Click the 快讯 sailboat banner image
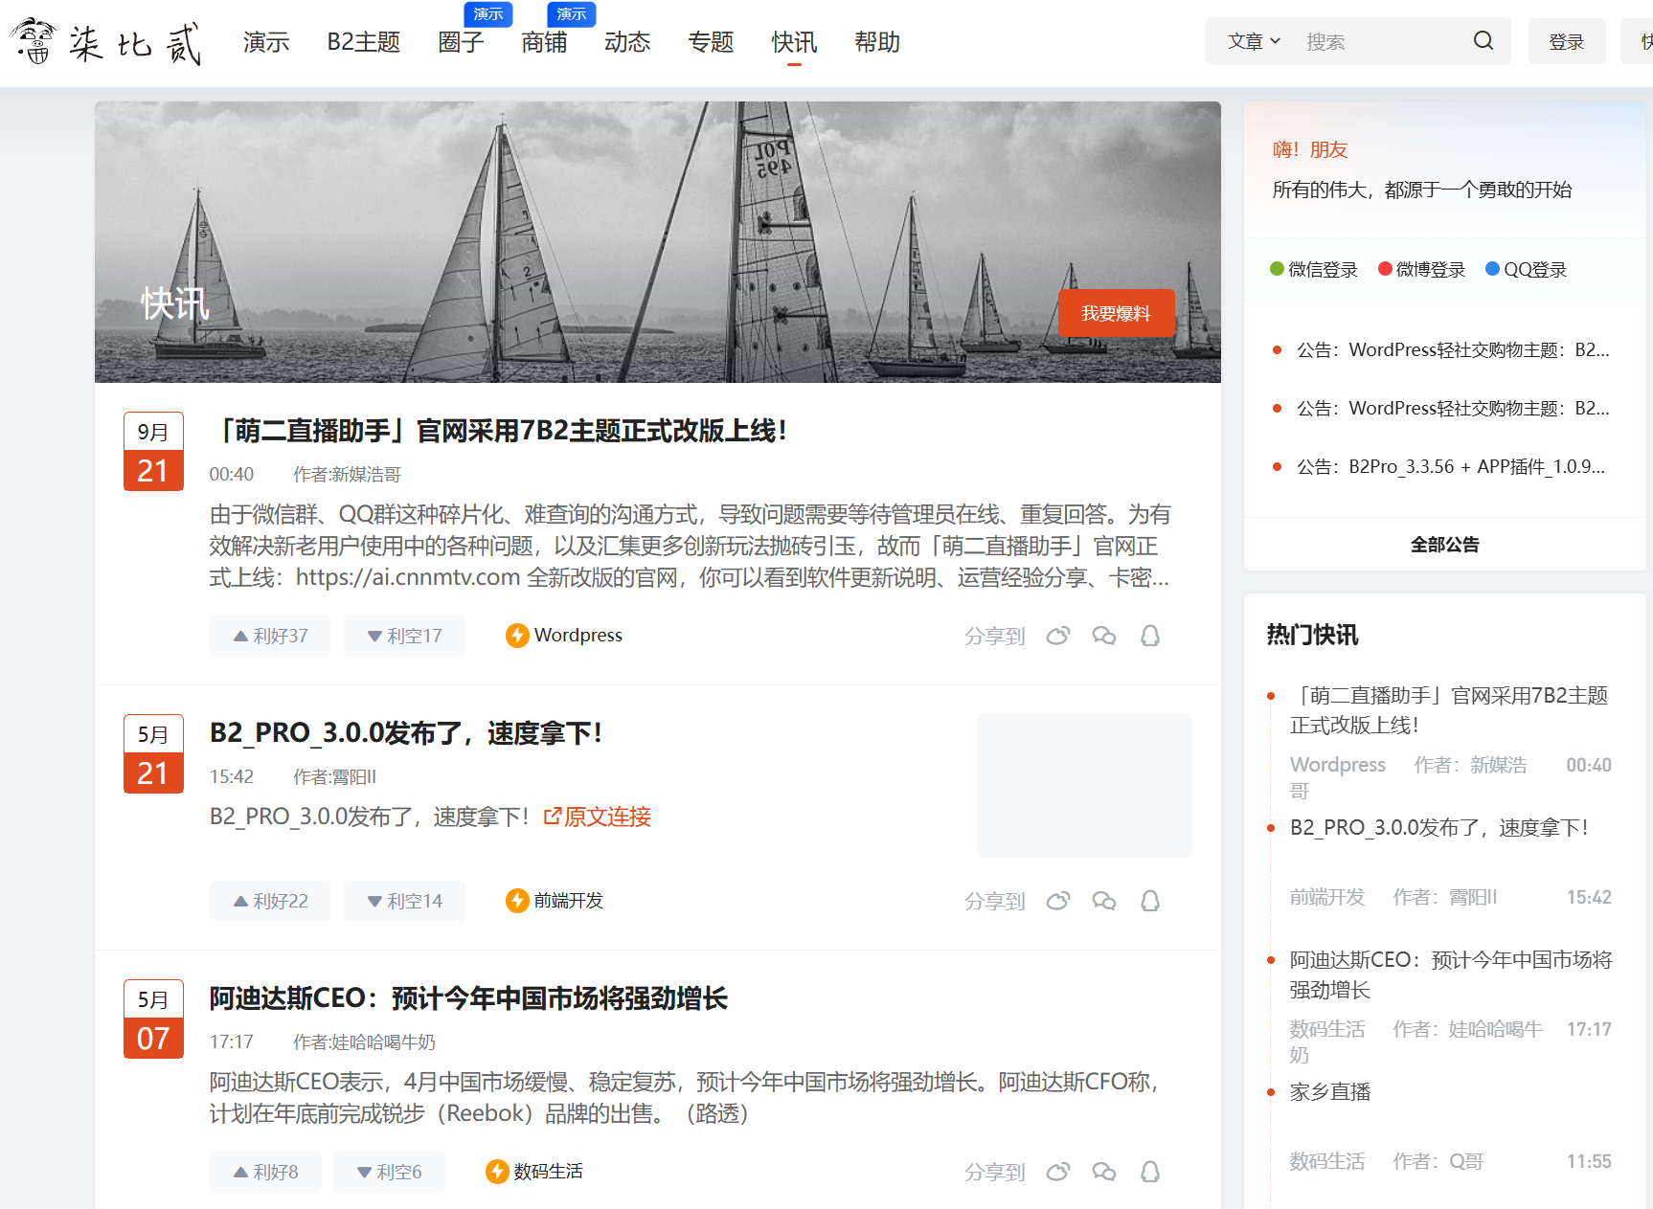Viewport: 1653px width, 1209px height. click(657, 242)
